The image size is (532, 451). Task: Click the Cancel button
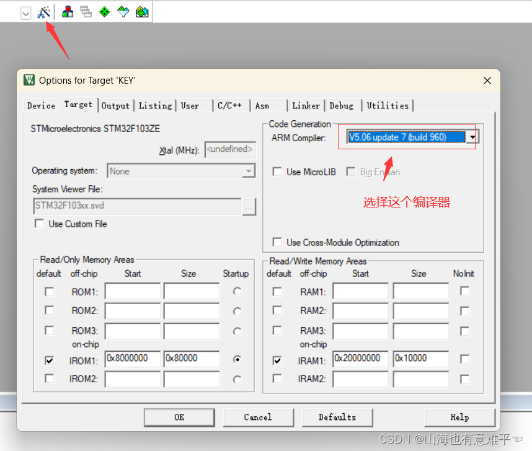258,418
